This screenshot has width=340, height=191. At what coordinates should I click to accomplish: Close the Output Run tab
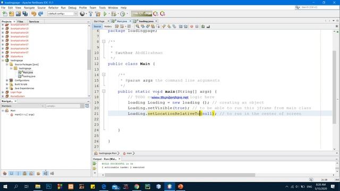click(119, 159)
